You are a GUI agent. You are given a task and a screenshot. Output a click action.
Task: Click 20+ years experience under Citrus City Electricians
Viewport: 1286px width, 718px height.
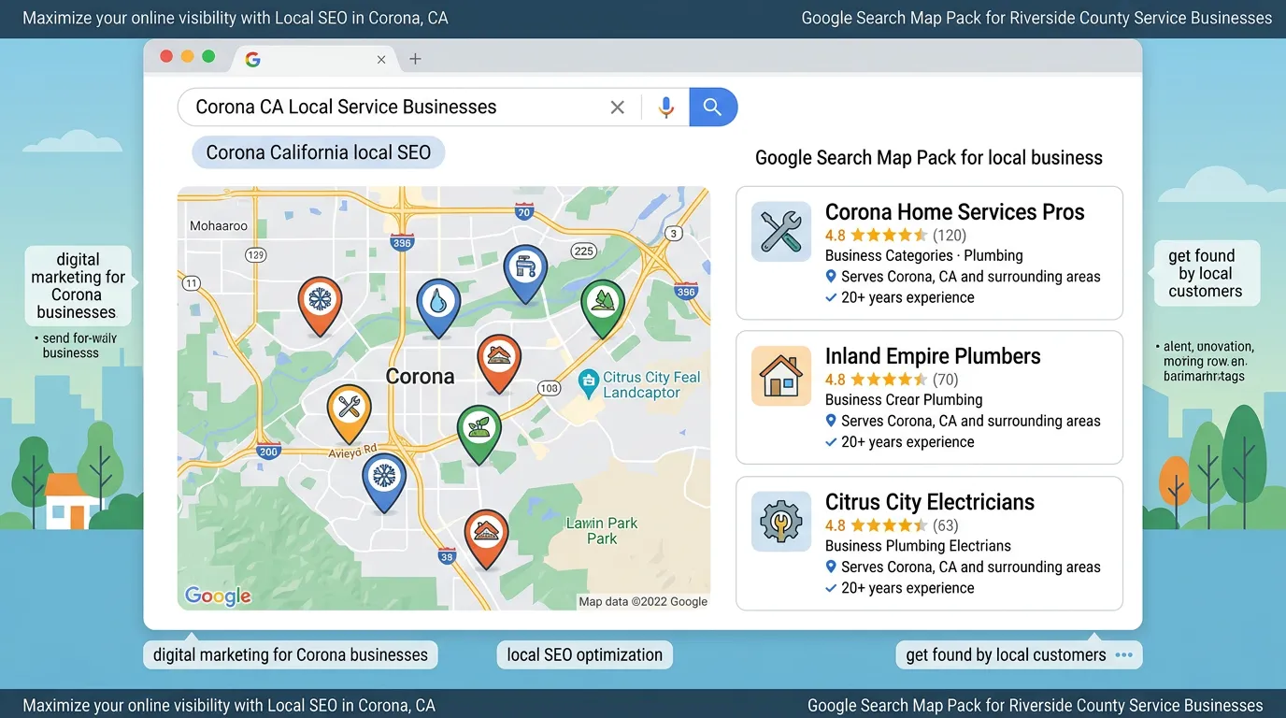pos(907,588)
